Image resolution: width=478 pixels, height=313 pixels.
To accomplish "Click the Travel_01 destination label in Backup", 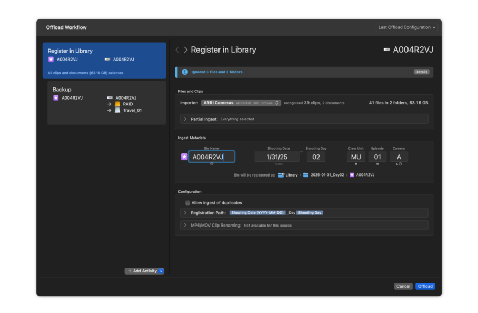I will click(x=132, y=110).
